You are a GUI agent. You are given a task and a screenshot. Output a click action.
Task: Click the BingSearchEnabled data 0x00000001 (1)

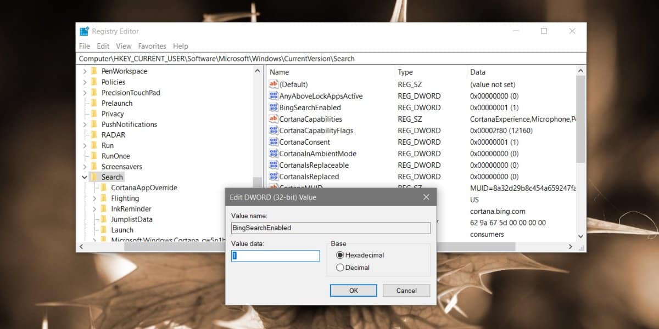pyautogui.click(x=494, y=107)
